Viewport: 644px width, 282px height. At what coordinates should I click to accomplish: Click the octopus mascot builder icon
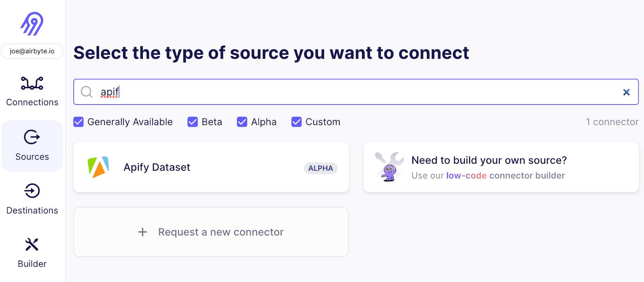389,167
